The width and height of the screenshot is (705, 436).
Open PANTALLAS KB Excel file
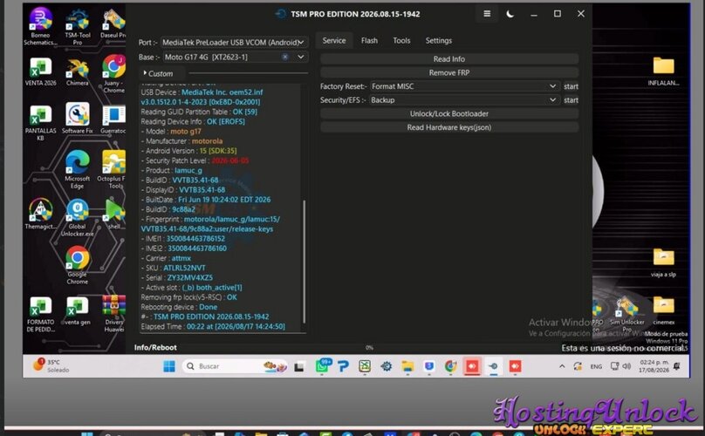[40, 122]
